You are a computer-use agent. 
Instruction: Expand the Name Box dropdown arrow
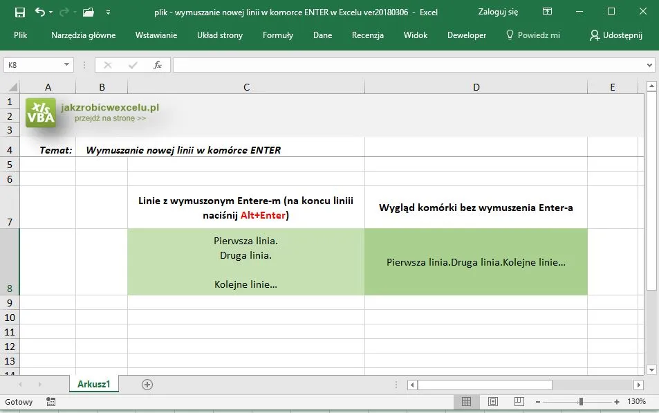coord(66,65)
